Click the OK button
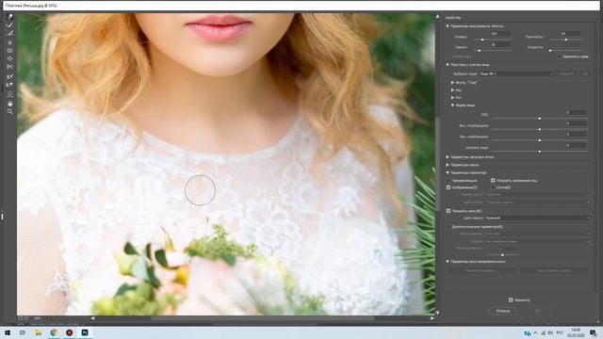This screenshot has height=339, width=603. coord(538,311)
